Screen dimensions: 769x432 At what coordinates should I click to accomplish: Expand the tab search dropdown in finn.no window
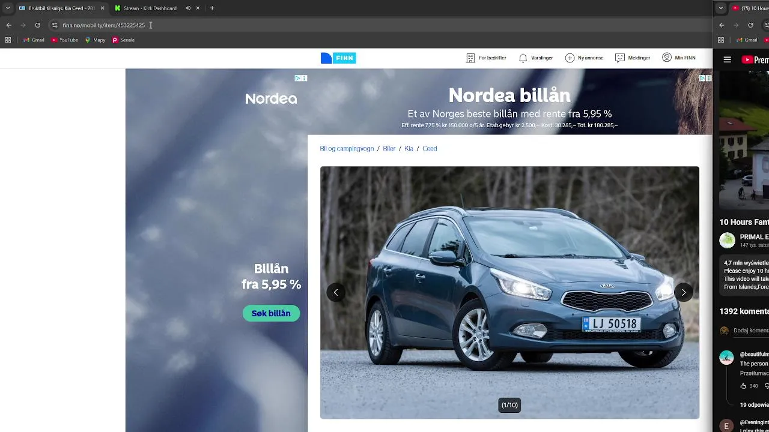click(8, 8)
